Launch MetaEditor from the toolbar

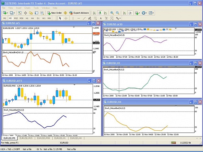tap(65, 13)
